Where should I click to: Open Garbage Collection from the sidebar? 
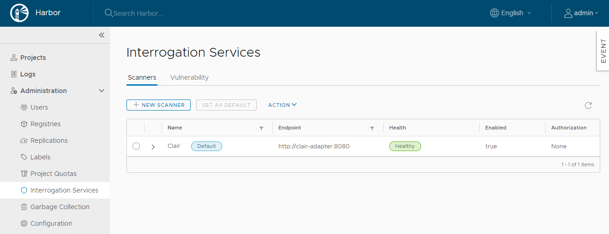(60, 207)
